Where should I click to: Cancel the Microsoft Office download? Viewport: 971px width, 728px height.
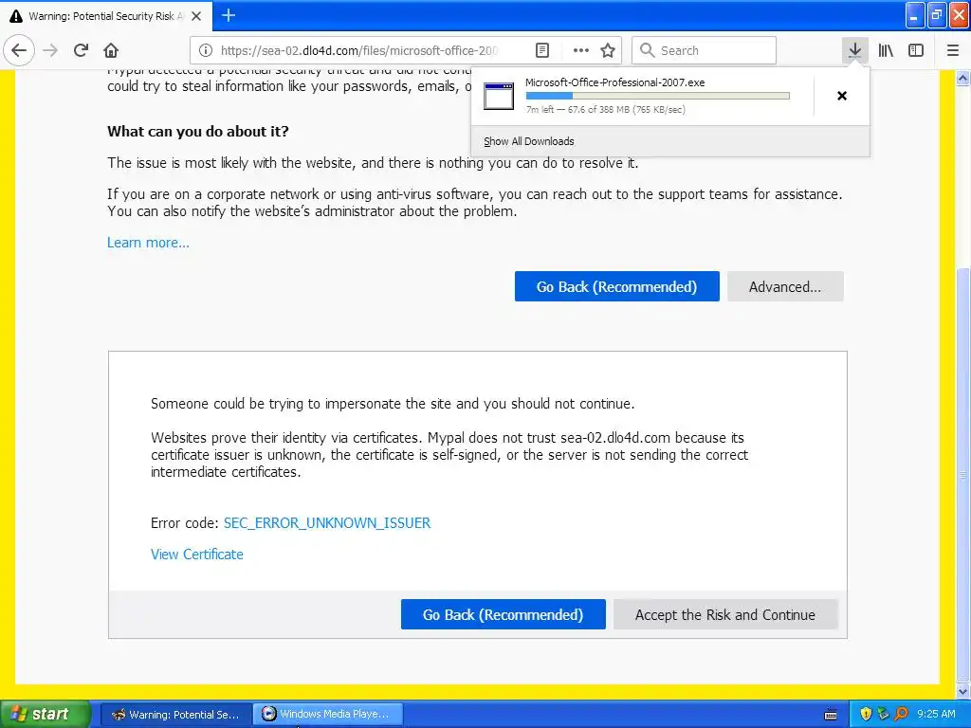[842, 96]
